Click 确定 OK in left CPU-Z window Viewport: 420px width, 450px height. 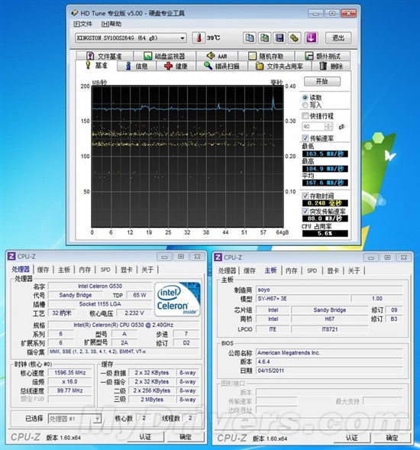[186, 437]
